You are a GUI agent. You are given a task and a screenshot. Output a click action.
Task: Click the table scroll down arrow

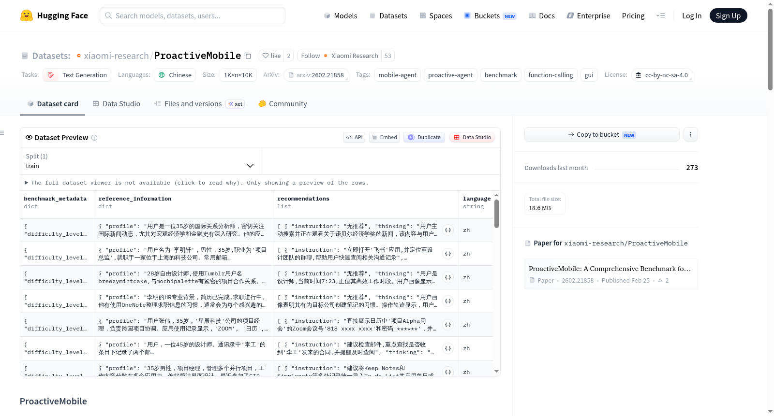[x=496, y=371]
